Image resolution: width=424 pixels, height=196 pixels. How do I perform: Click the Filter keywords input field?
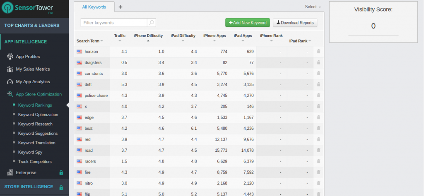(x=114, y=23)
